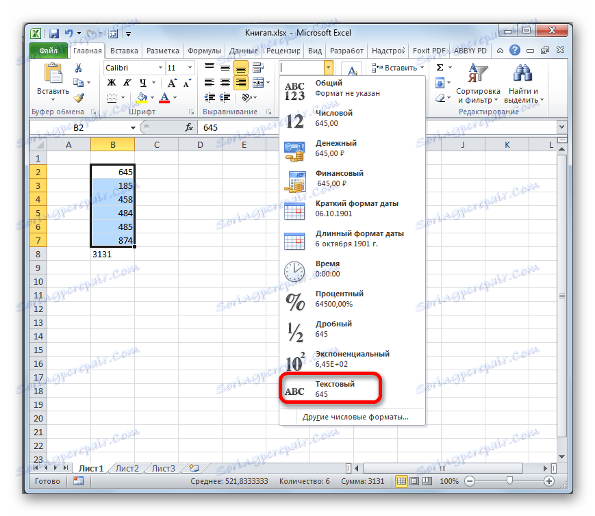Minimize the ribbon with the caret icon
Screen dimensions: 595x516
point(500,51)
